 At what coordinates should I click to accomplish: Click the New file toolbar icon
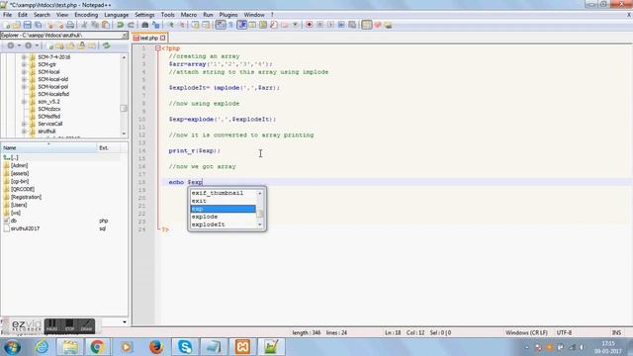pos(7,25)
